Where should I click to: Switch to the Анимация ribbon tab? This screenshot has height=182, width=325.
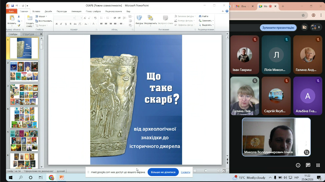click(76, 11)
